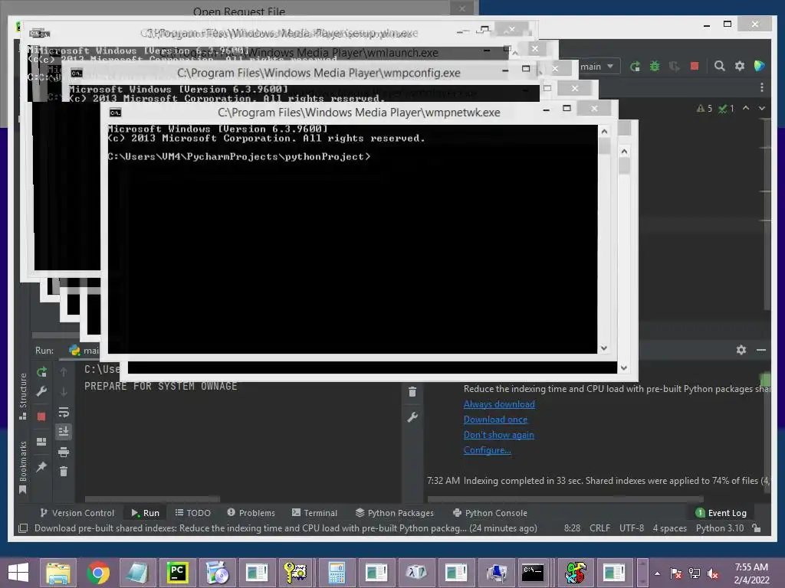Open the Event Log tab
Image resolution: width=785 pixels, height=588 pixels.
[721, 513]
